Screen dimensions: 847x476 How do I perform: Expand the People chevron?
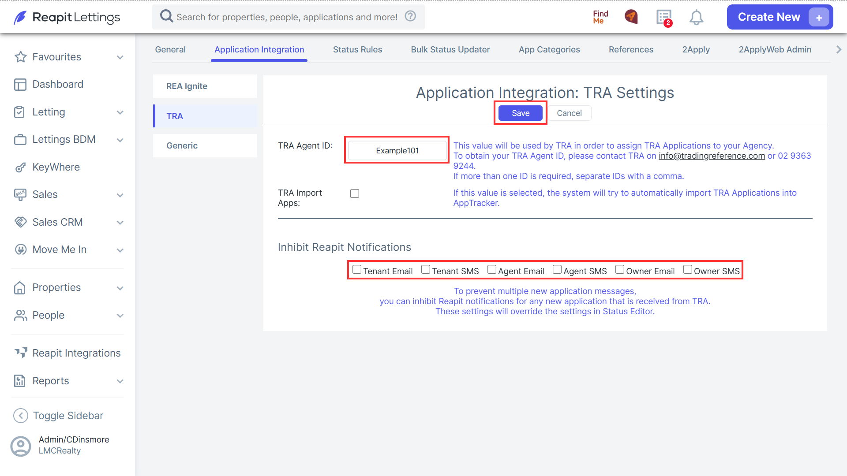(120, 316)
